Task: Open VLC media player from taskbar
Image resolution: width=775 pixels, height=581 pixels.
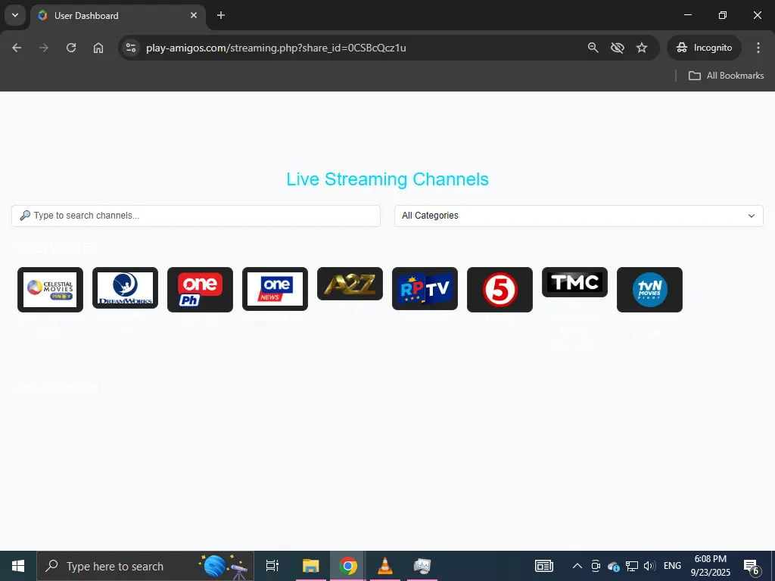Action: 385,566
